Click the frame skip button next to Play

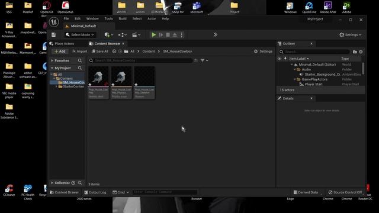pyautogui.click(x=161, y=35)
